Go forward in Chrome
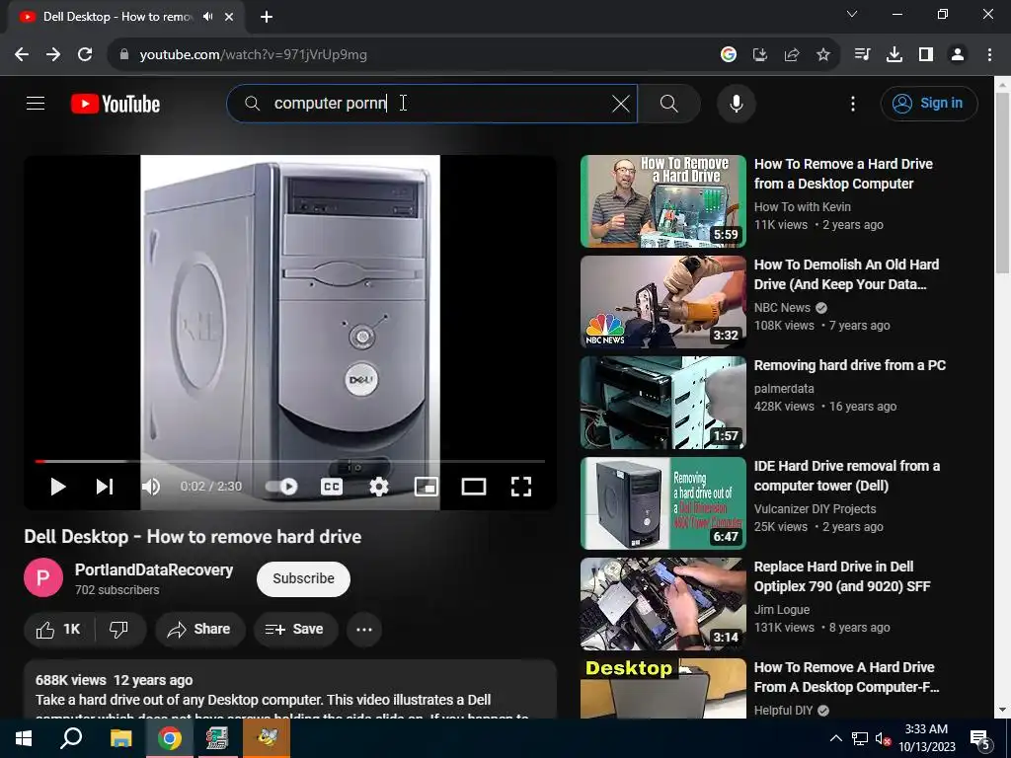Image resolution: width=1011 pixels, height=758 pixels. 53,55
